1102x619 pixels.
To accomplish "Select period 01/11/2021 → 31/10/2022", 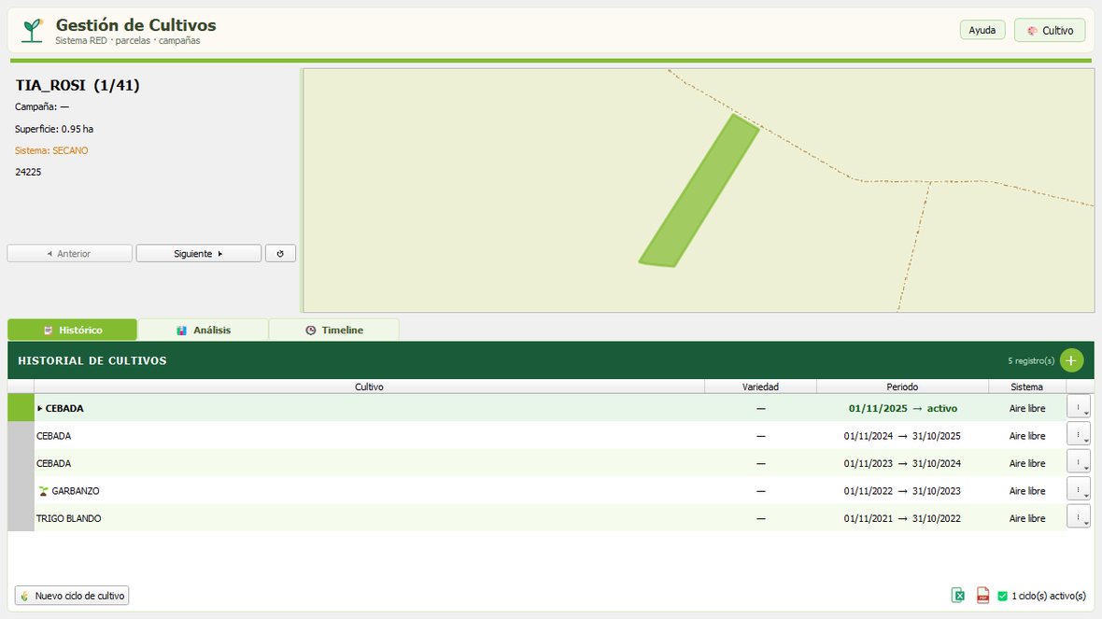I will [902, 518].
